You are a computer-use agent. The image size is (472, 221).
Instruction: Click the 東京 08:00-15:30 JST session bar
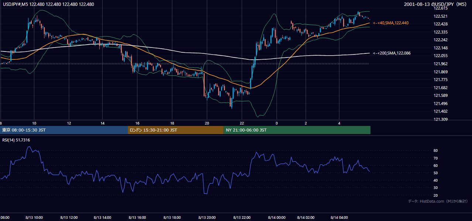[x=64, y=130]
